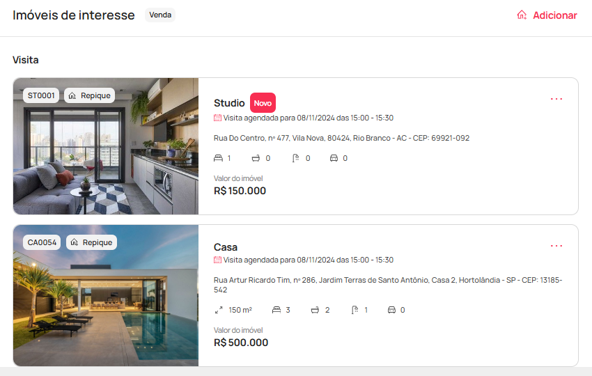The width and height of the screenshot is (592, 376).
Task: Open the Casa card three-dots menu
Action: pyautogui.click(x=556, y=246)
